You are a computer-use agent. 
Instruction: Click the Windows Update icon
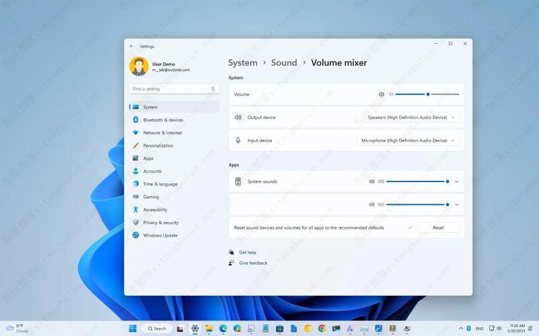click(136, 235)
